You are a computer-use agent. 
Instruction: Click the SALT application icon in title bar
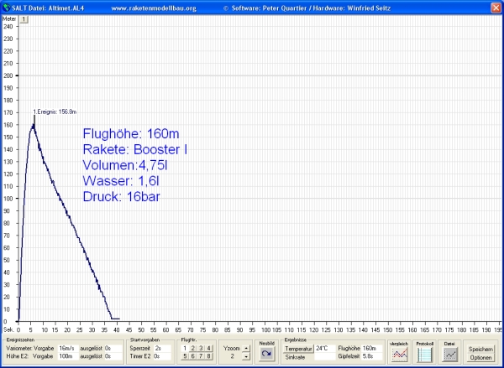[x=6, y=6]
